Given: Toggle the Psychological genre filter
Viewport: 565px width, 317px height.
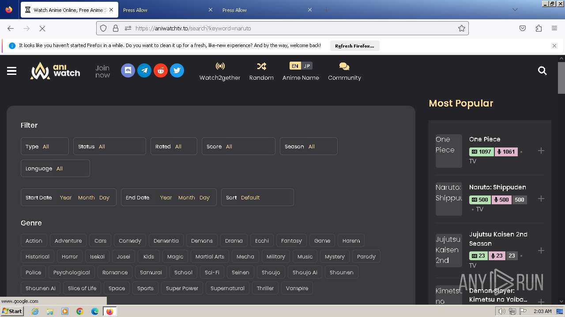Looking at the screenshot, I should [72, 273].
